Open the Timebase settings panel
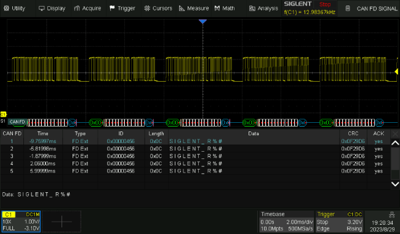The height and width of the screenshot is (234, 400). tap(287, 221)
